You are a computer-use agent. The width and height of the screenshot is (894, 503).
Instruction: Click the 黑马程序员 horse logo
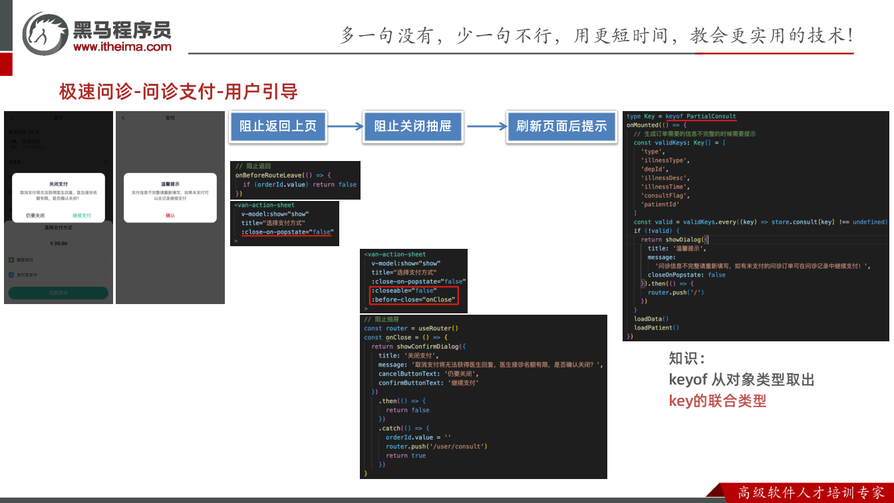click(45, 33)
